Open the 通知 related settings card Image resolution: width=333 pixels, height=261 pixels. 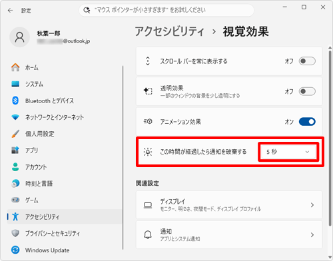(229, 235)
